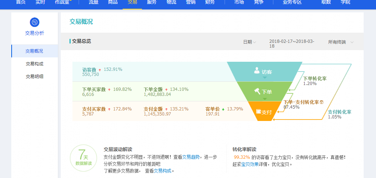Click the 交易构成 link in 交易波动解读

163,171
